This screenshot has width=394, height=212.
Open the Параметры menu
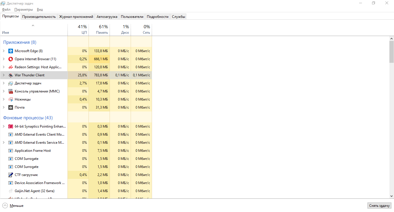(24, 10)
